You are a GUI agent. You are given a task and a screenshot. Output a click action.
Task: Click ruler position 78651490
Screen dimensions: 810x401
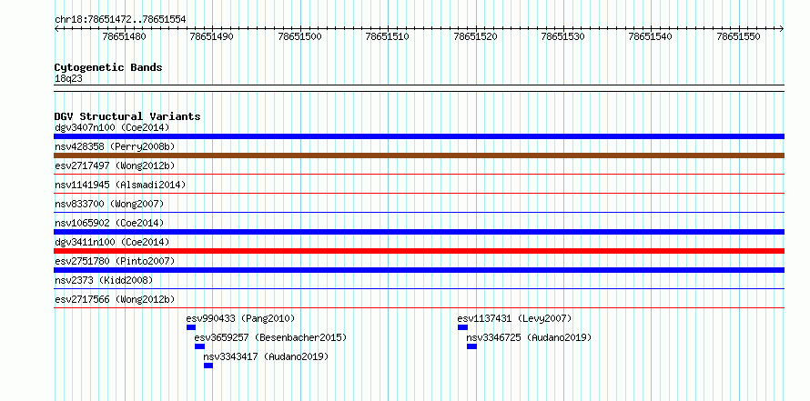pos(212,36)
